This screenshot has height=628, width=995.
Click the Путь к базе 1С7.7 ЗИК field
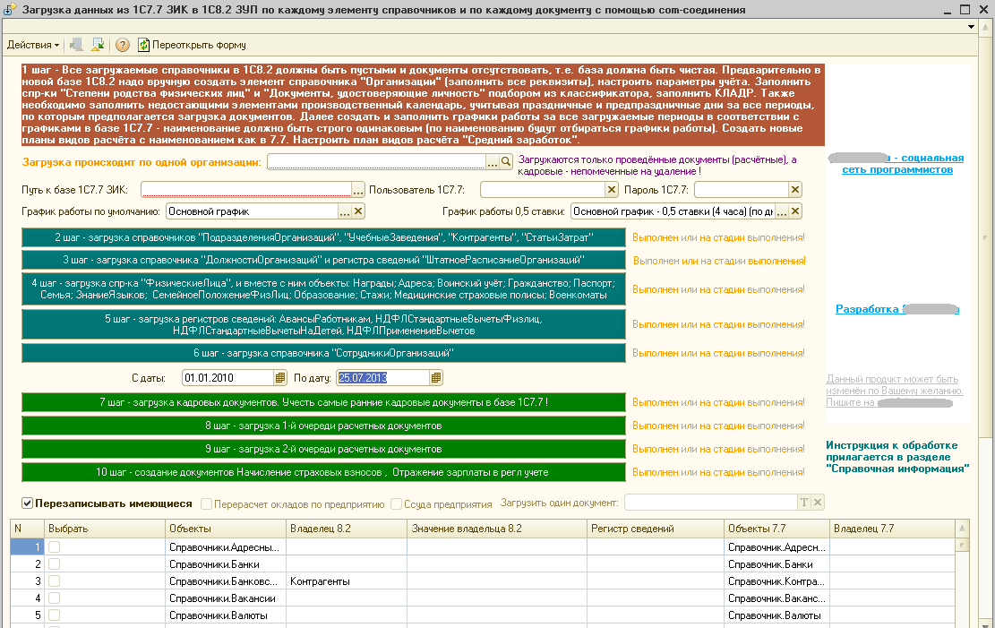pyautogui.click(x=246, y=190)
